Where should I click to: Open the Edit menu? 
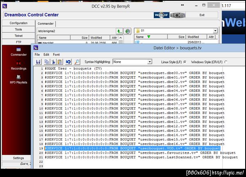coord(46,54)
